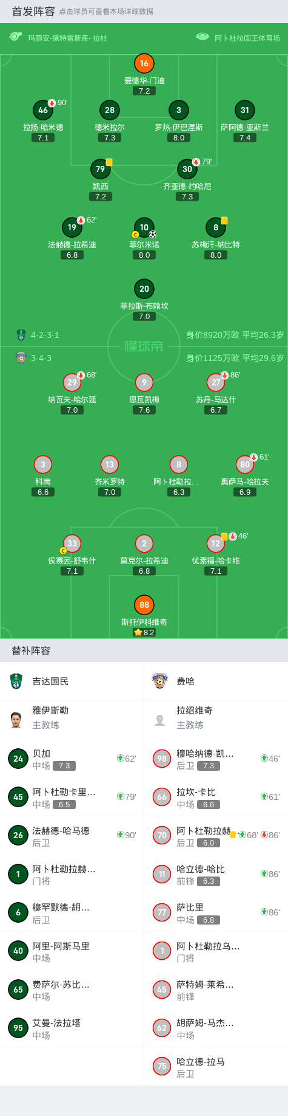Select 4-2-3-1 formation label
The width and height of the screenshot is (288, 1116).
(45, 335)
